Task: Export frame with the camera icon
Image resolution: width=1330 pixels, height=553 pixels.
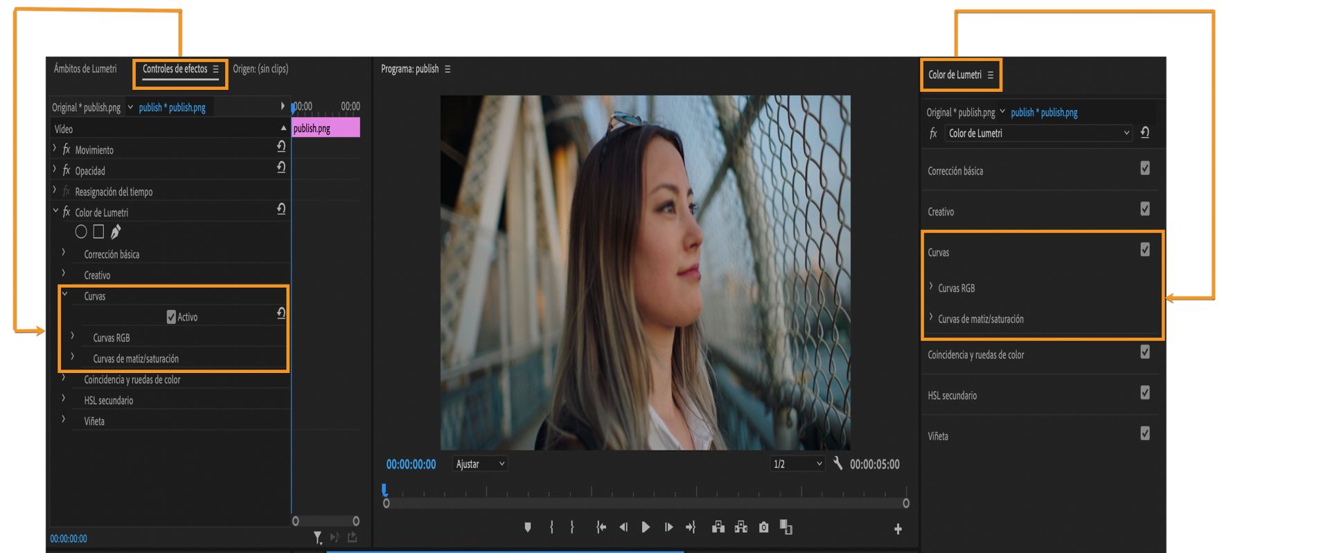Action: 763,527
